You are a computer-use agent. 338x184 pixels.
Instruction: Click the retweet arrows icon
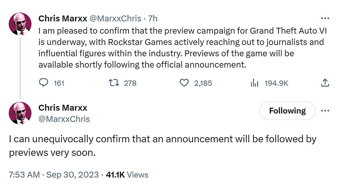click(x=115, y=83)
